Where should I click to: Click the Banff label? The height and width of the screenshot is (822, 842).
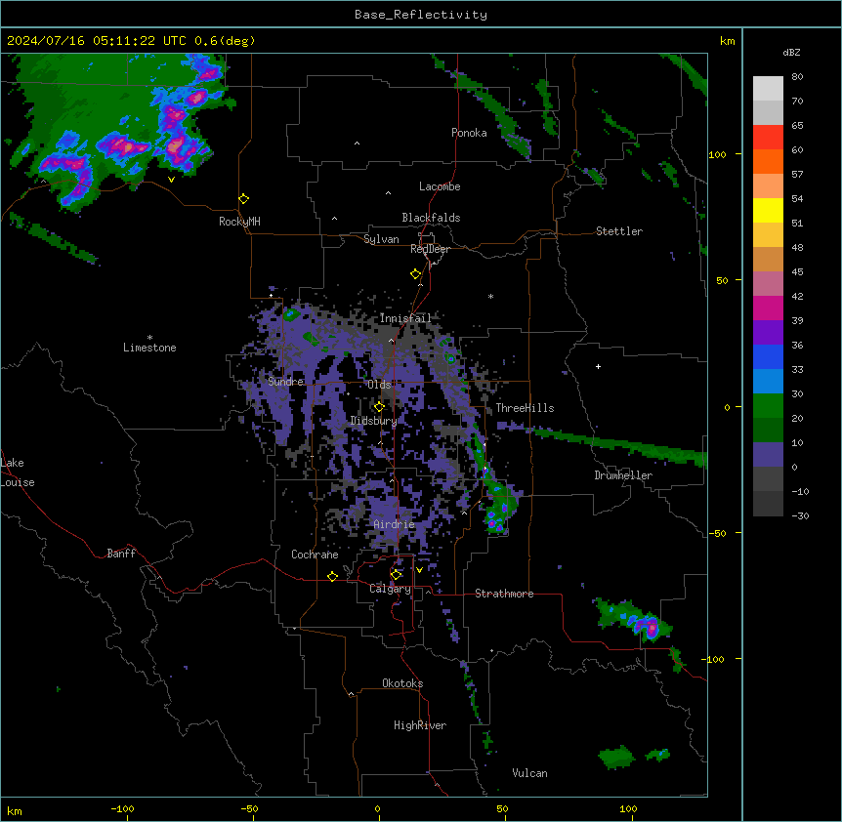coord(121,554)
